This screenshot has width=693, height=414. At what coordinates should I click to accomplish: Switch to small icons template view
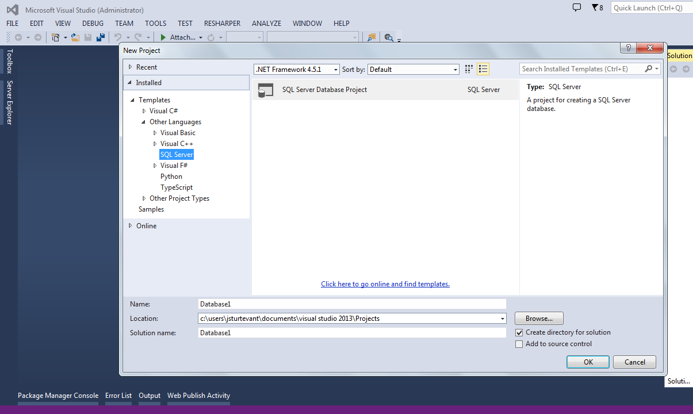coord(469,69)
